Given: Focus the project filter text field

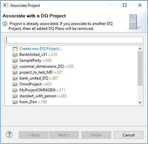Looking at the screenshot, I should point(74,40).
